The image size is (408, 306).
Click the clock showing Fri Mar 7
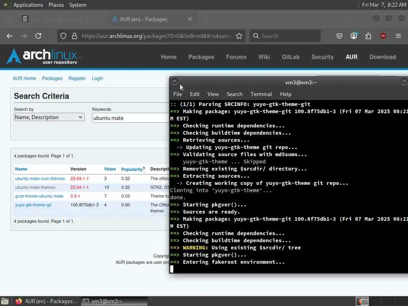(x=384, y=5)
